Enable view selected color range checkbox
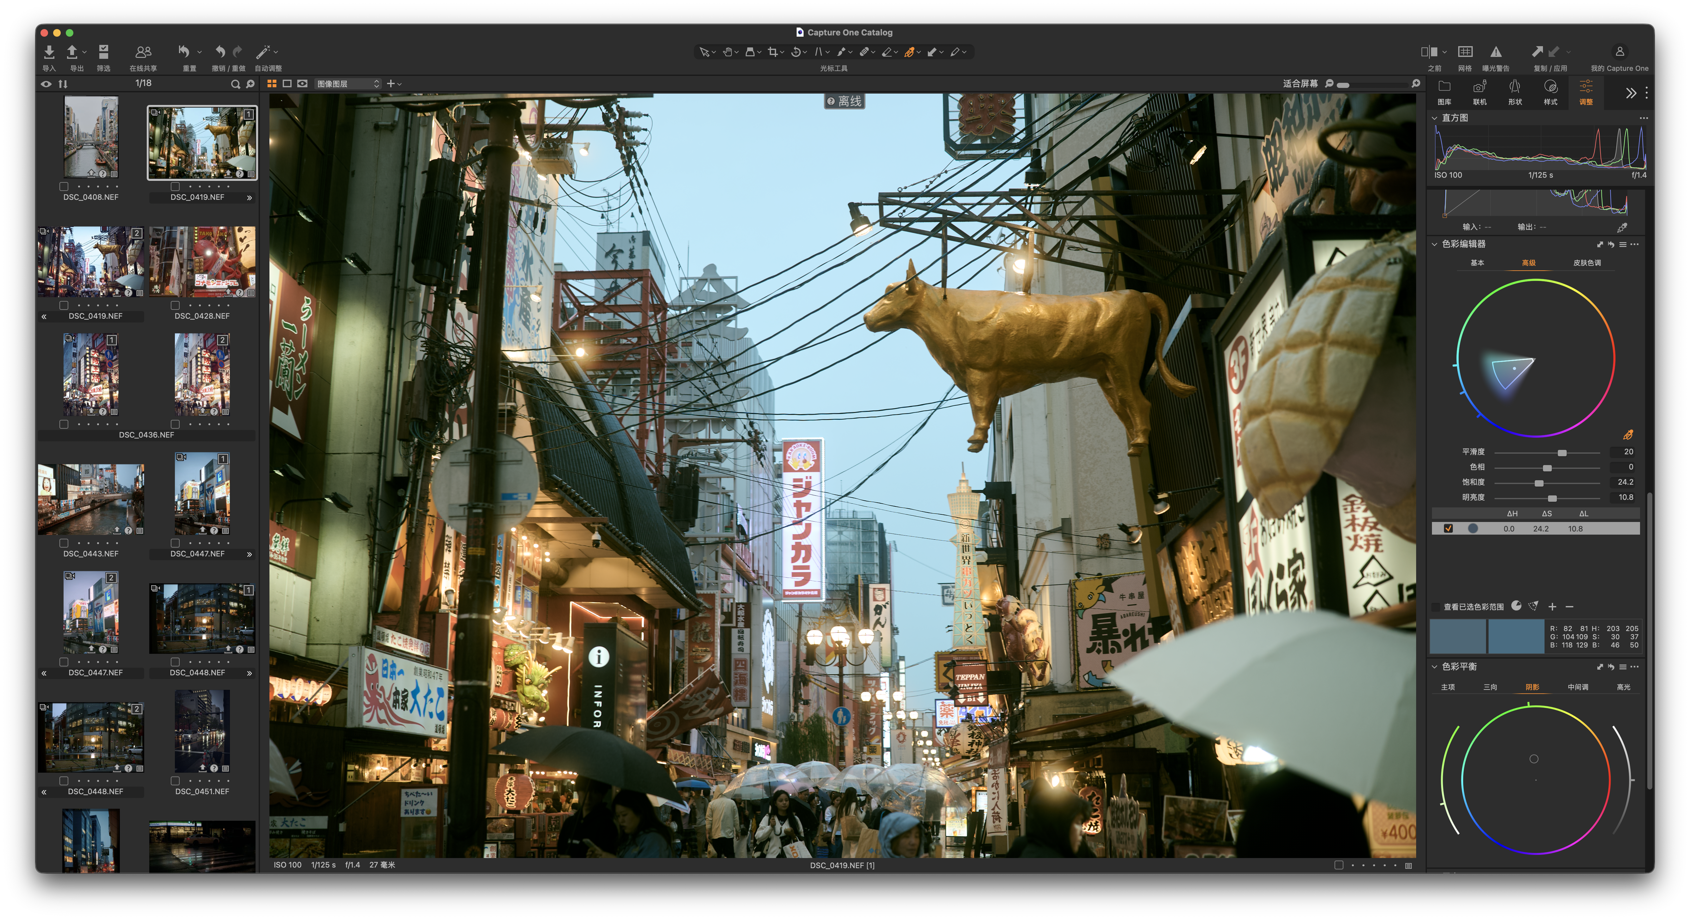 (1436, 607)
